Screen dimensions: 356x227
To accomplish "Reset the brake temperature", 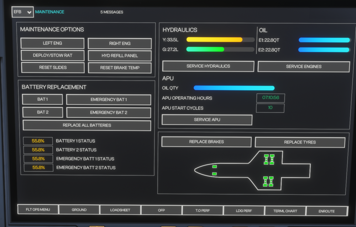I will point(120,68).
